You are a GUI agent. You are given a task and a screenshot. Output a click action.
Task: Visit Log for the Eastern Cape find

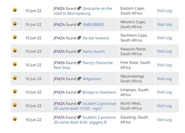(x=164, y=11)
